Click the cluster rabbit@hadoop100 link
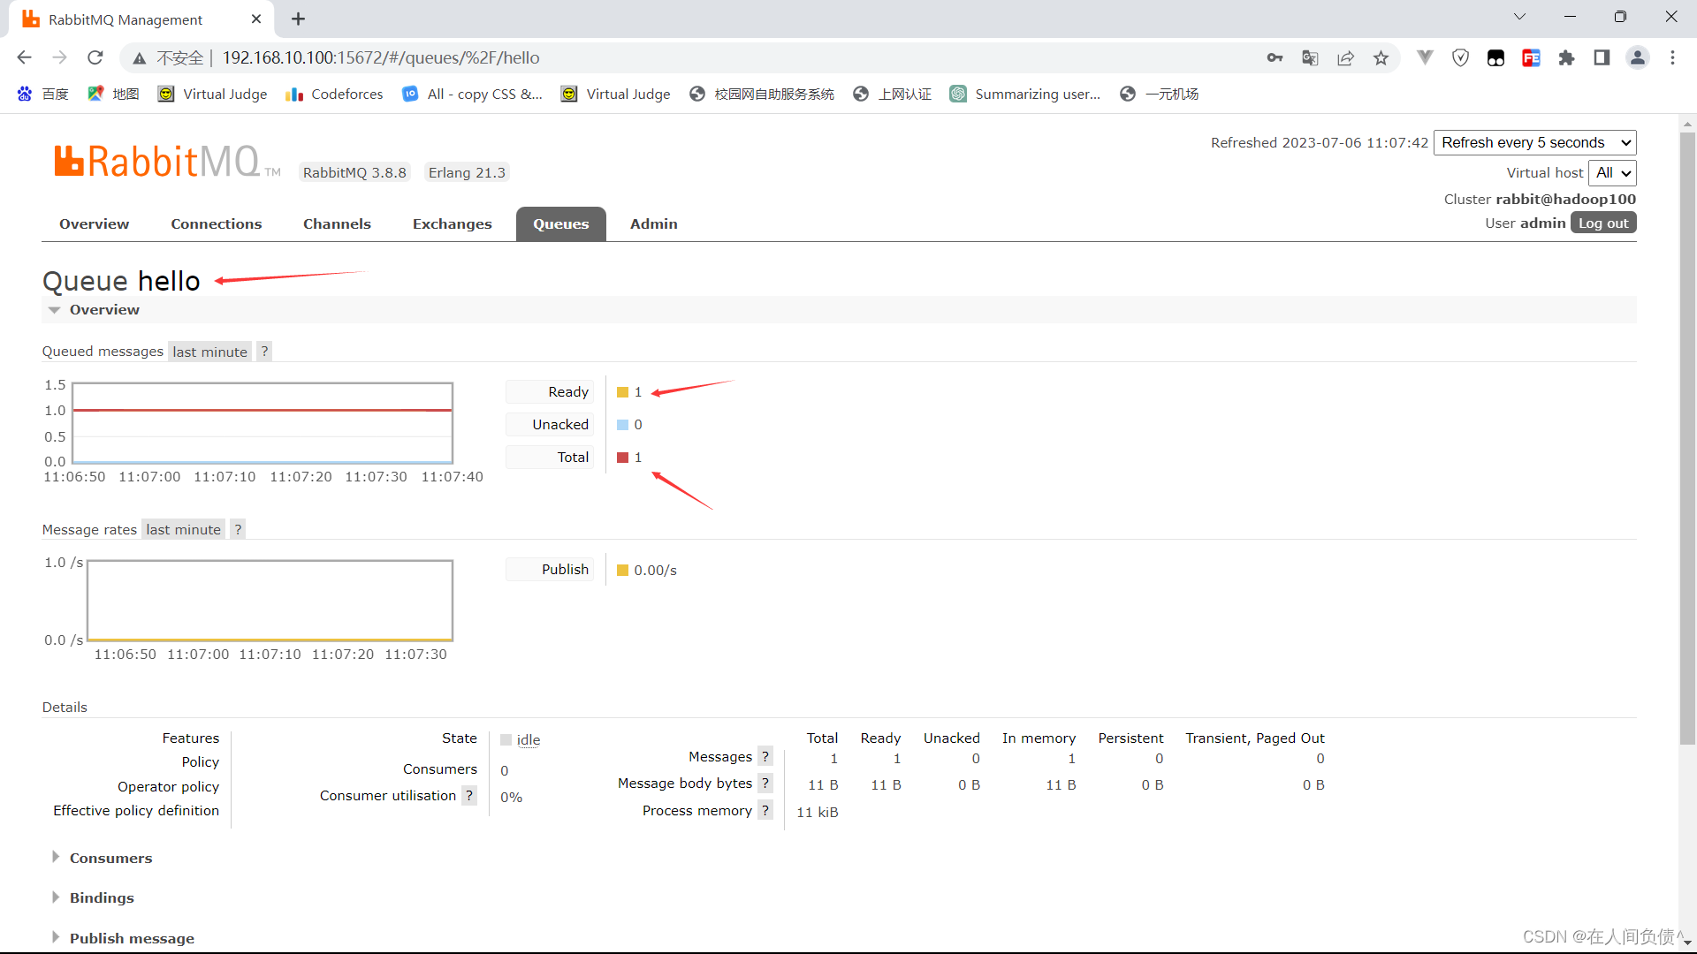Viewport: 1697px width, 954px height. pos(1566,198)
